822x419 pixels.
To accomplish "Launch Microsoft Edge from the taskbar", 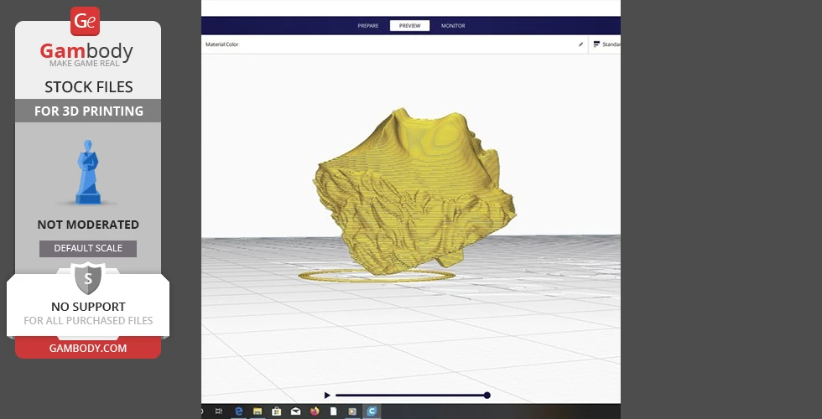I will (x=238, y=411).
